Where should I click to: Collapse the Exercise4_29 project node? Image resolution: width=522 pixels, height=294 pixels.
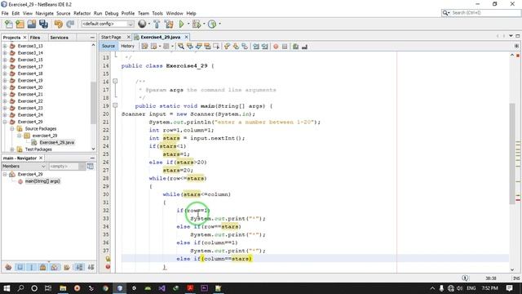pos(5,122)
